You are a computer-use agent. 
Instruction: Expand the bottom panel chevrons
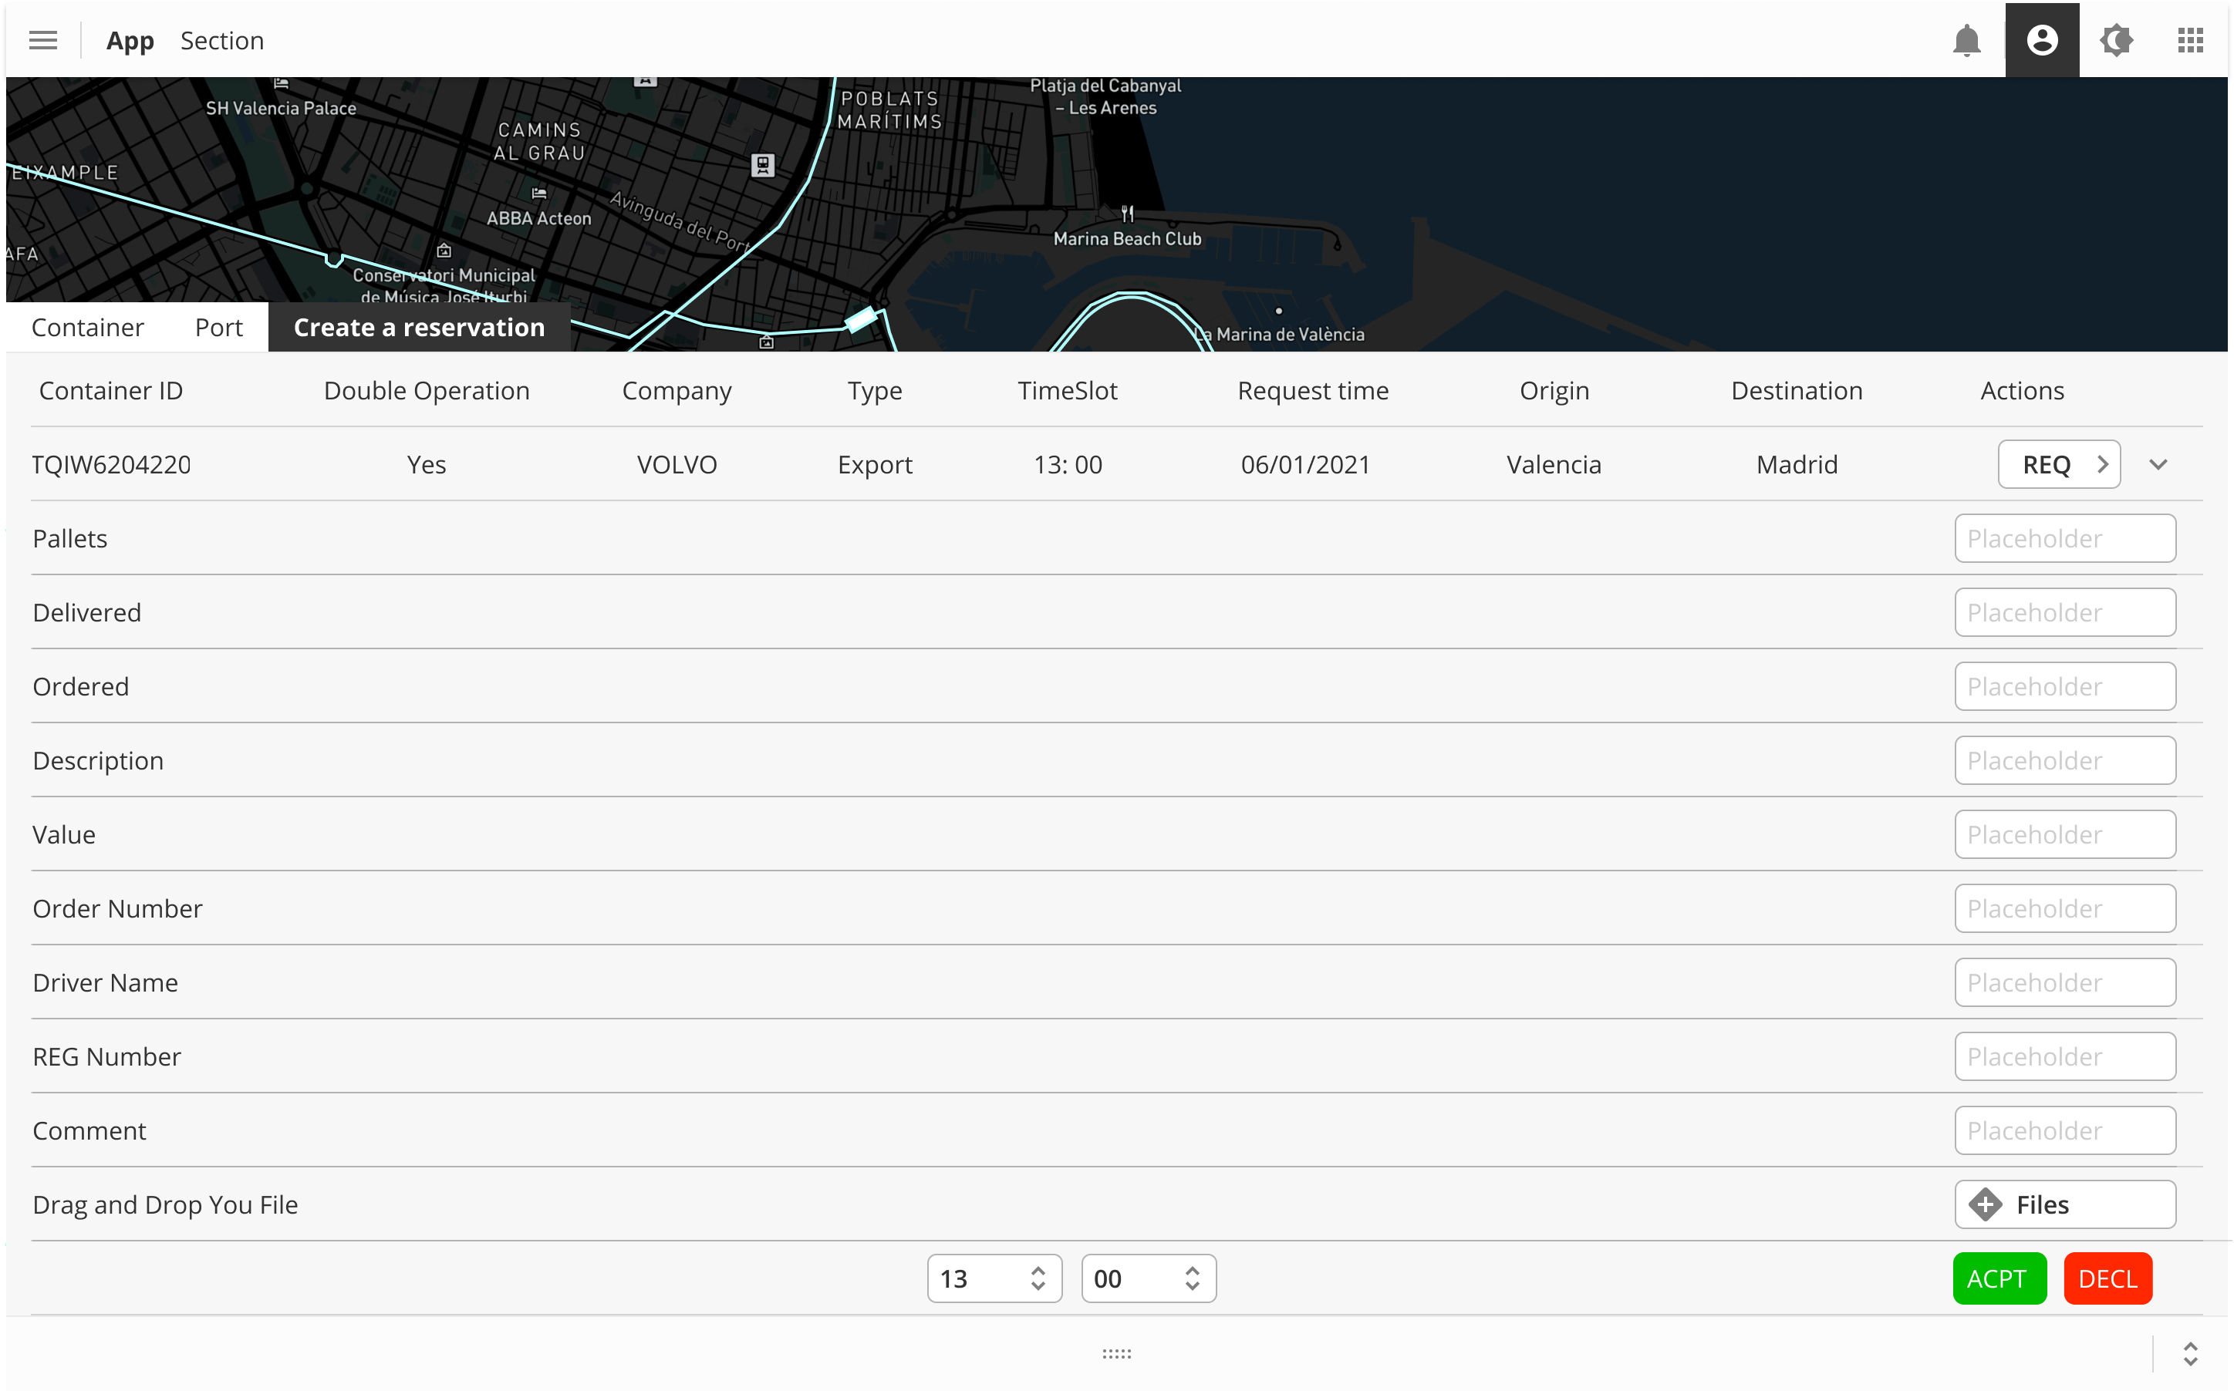click(x=2190, y=1353)
